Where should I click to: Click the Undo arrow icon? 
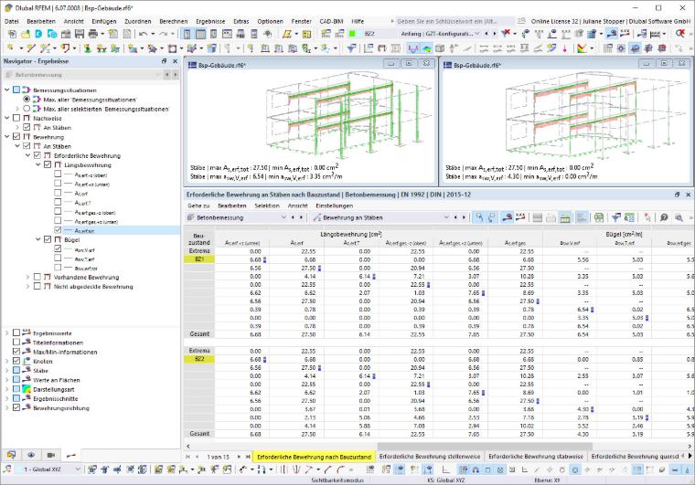pos(143,34)
